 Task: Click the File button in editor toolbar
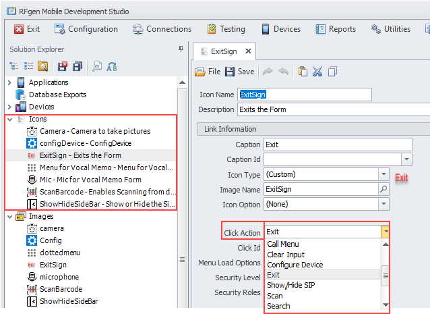click(208, 72)
